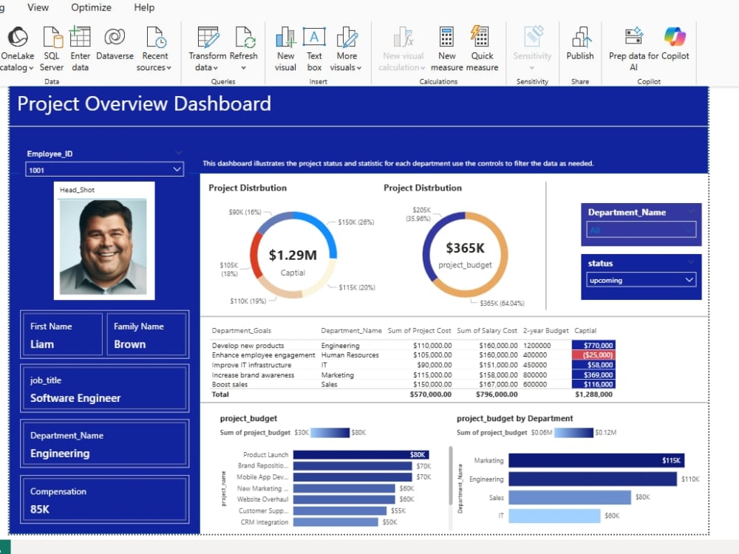Expand the Department_Name slicer dropdown

641,230
